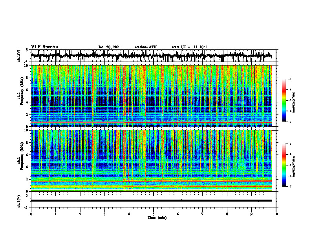
Task: Click tick label "1" on the Time axis
Action: click(x=55, y=214)
